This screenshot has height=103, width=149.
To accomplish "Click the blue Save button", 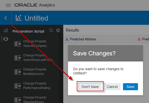I will [130, 87].
